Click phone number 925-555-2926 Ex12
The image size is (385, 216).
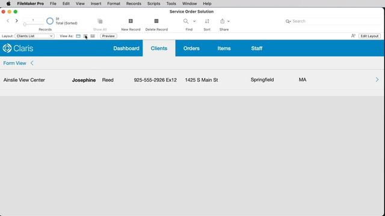(155, 80)
